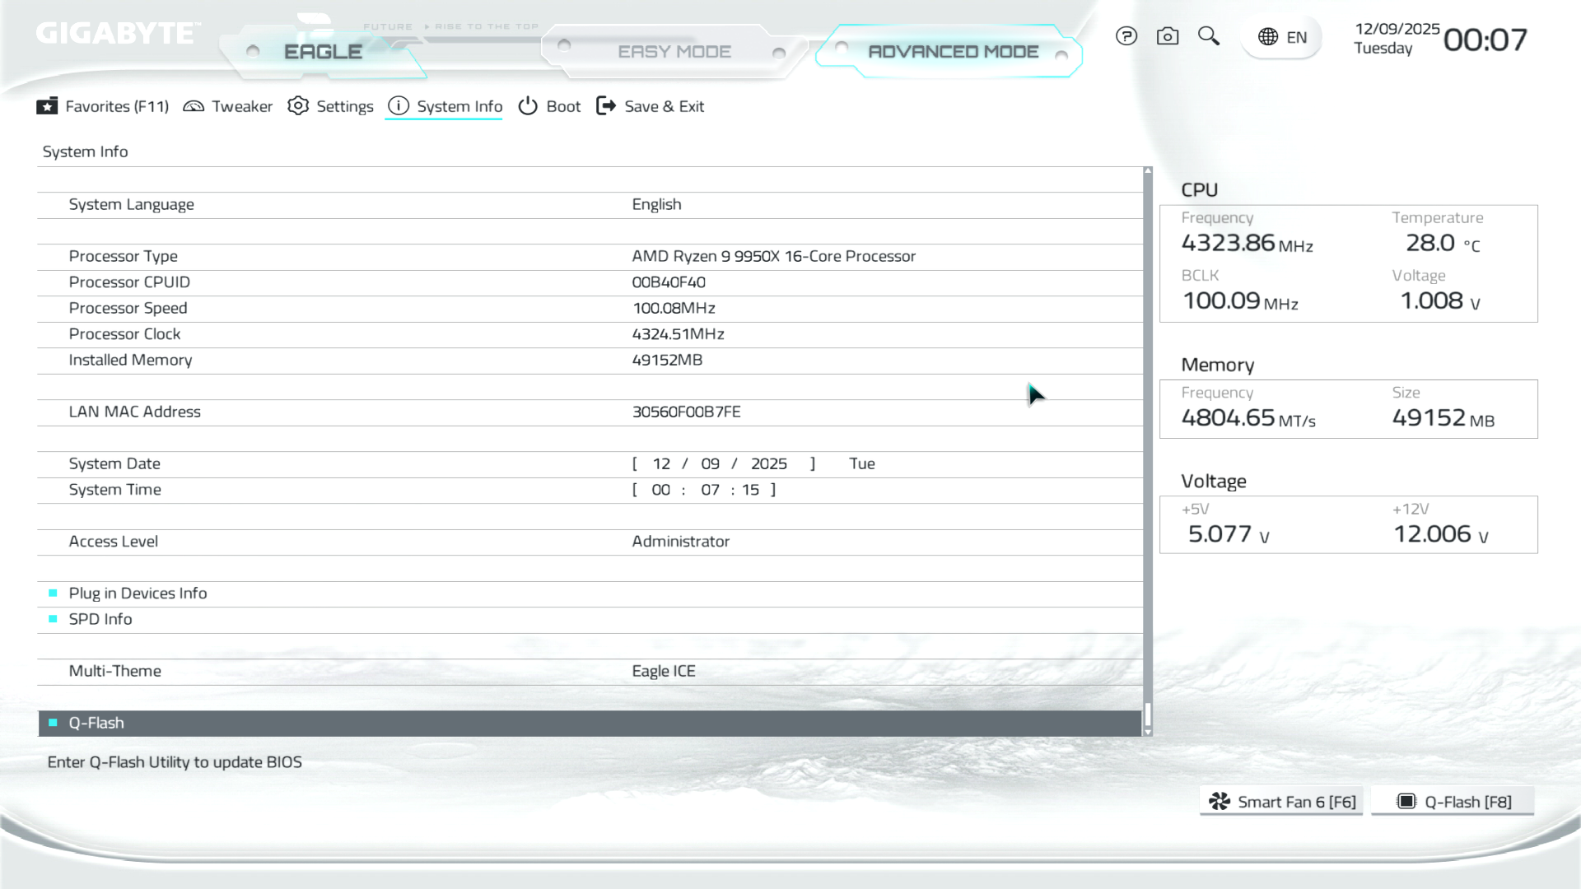Click the Tweaker gauge icon
Image resolution: width=1581 pixels, height=889 pixels.
194,106
